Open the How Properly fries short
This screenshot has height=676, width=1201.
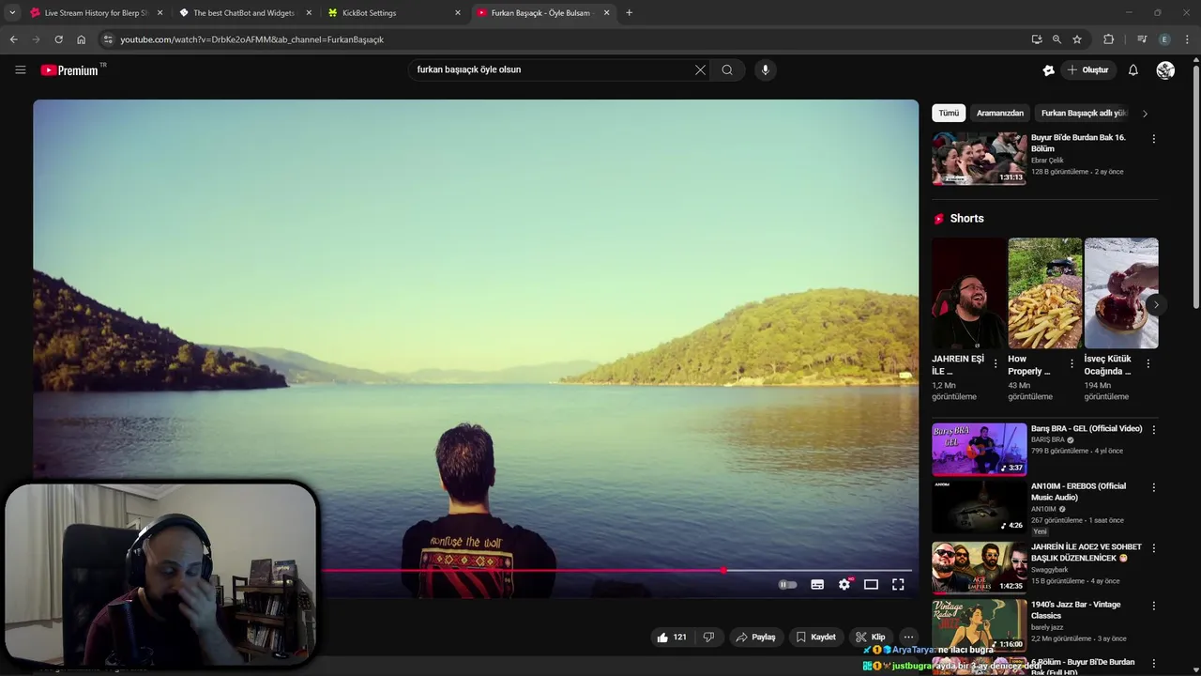pos(1044,293)
